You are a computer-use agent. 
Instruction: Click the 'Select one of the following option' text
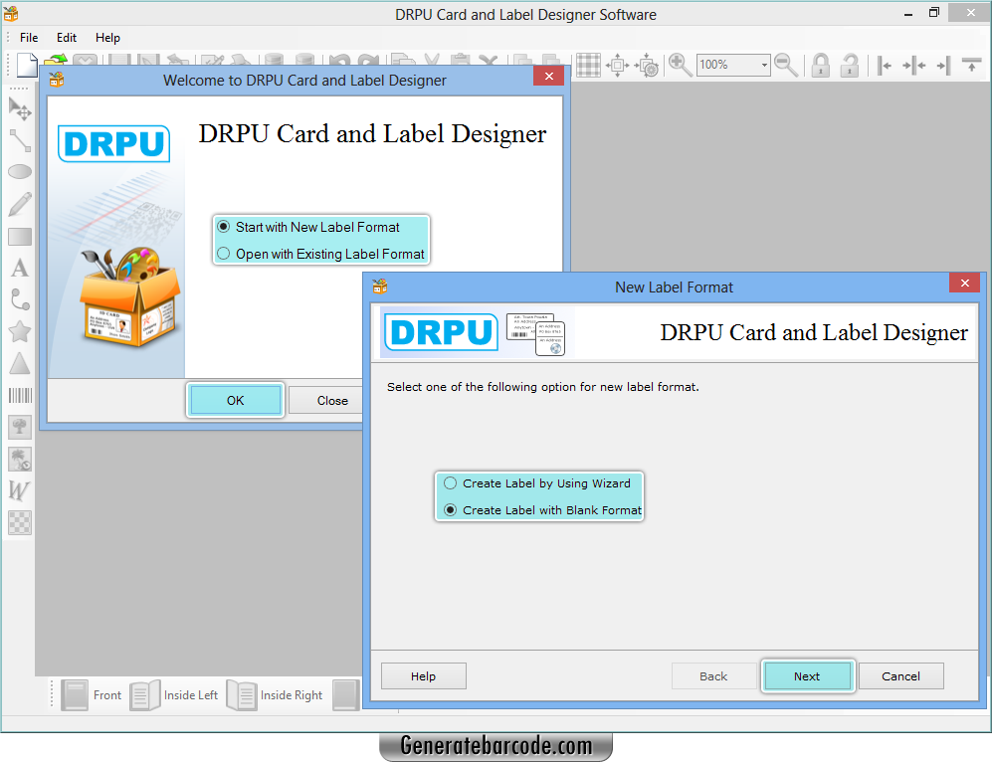coord(543,386)
